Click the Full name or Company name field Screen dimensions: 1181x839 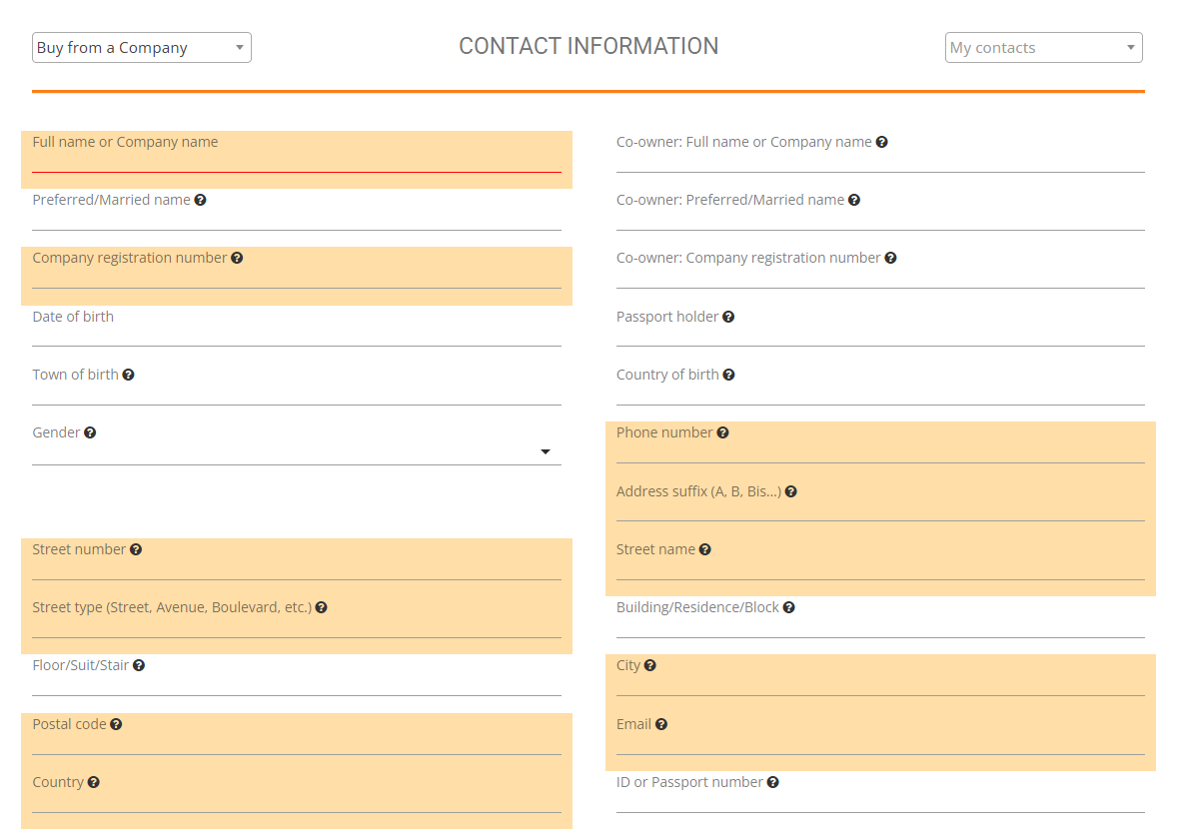296,161
